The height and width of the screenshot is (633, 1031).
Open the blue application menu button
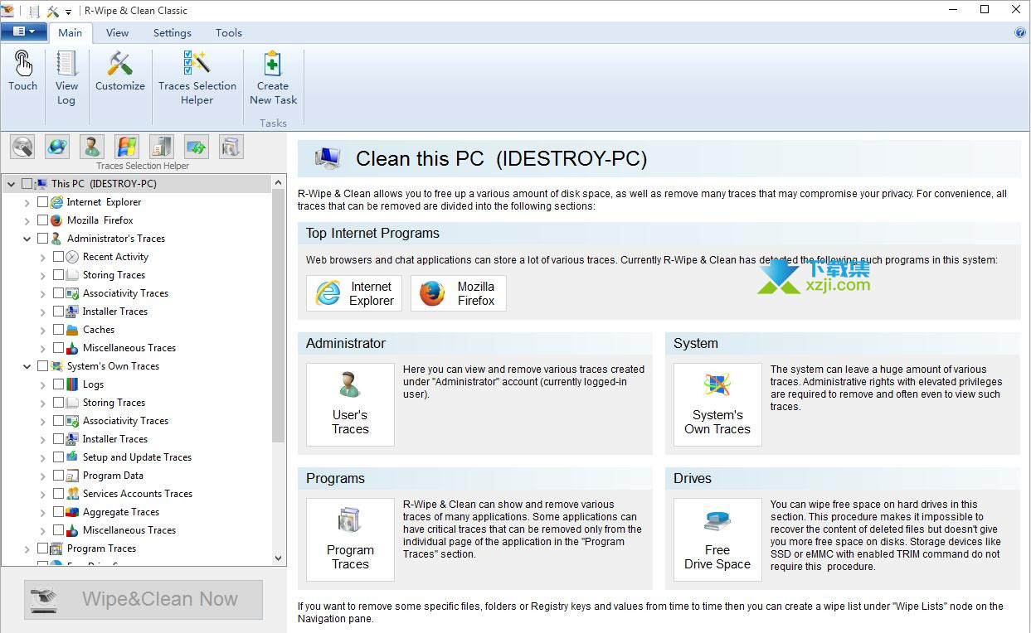coord(23,32)
